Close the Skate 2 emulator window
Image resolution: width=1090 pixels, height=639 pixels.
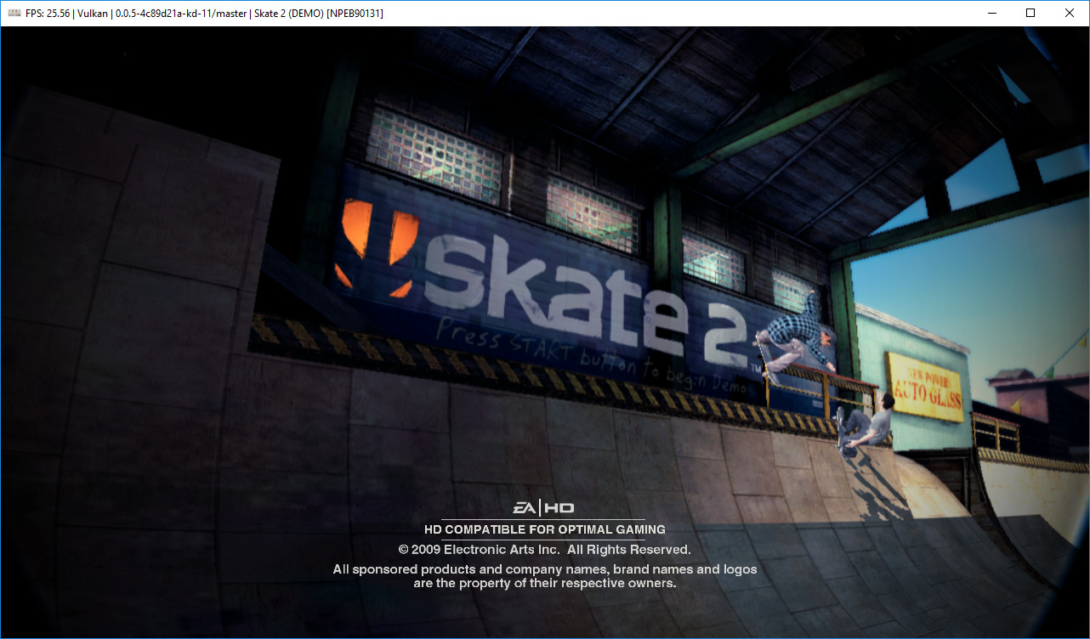pos(1070,13)
